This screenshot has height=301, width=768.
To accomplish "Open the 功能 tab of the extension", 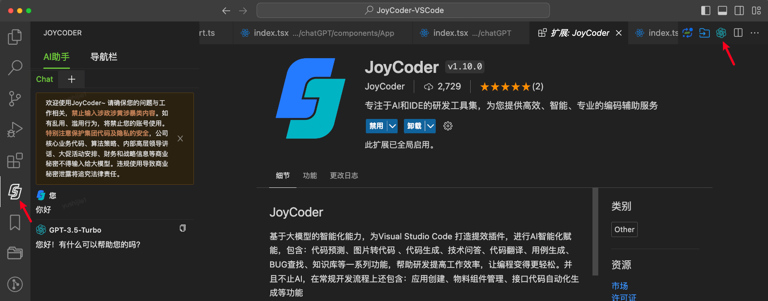I will [x=310, y=176].
